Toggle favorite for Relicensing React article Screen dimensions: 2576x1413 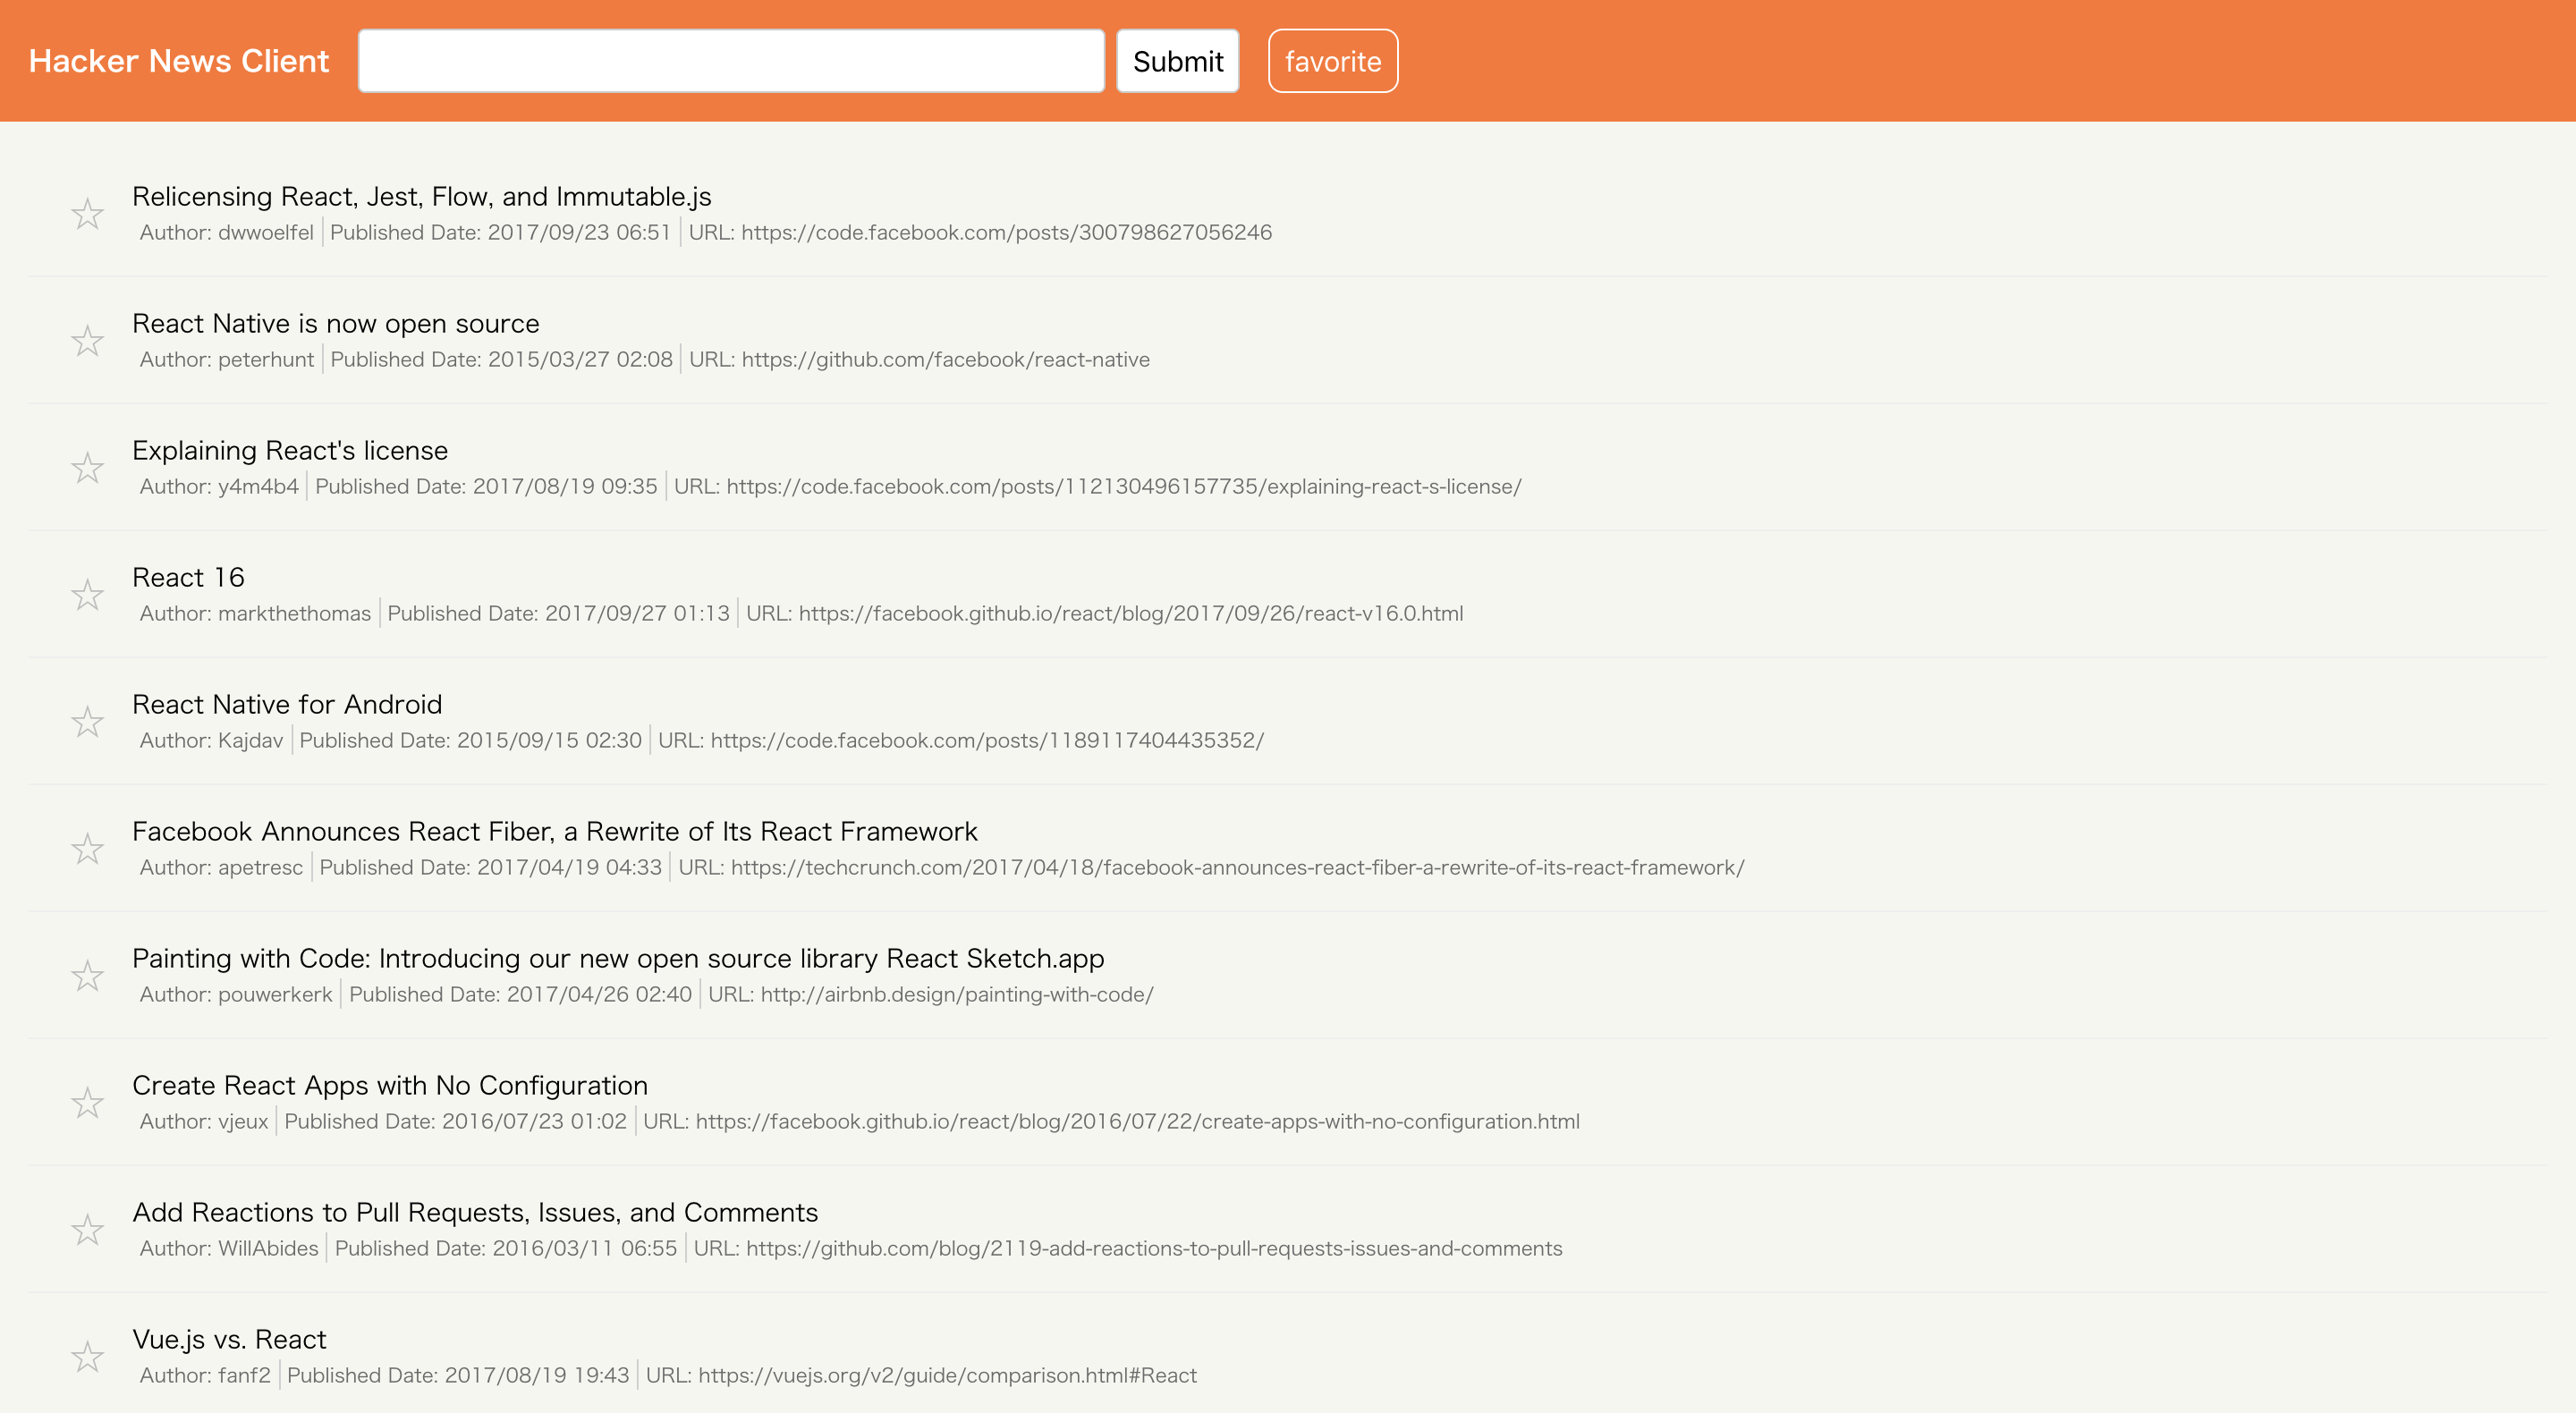click(89, 210)
